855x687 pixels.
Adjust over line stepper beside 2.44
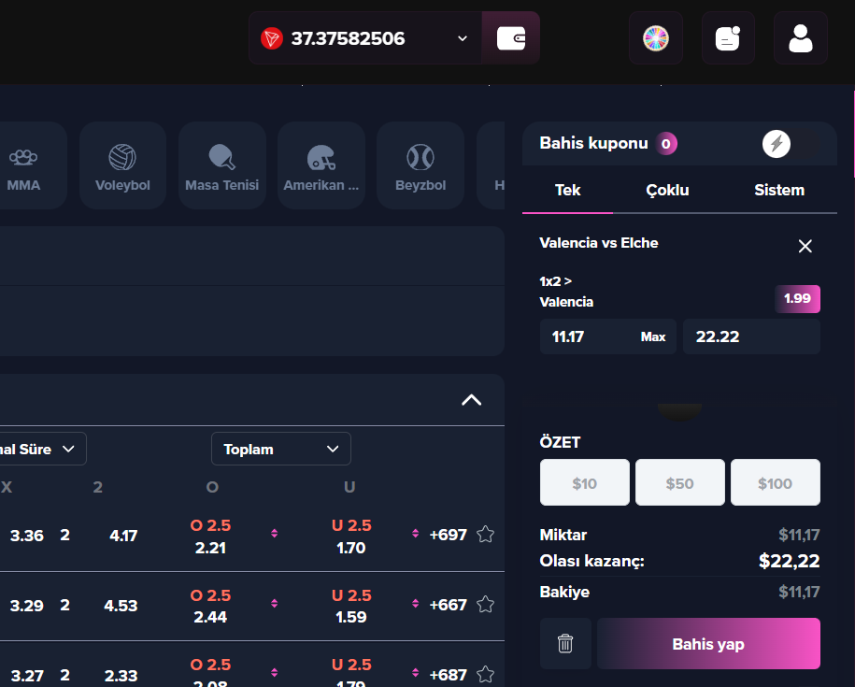275,603
